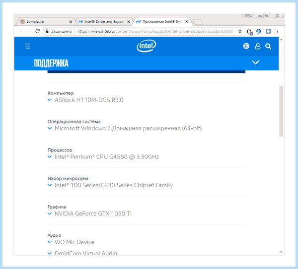Open the user account icon
Image resolution: width=298 pixels, height=269 pixels.
(257, 46)
